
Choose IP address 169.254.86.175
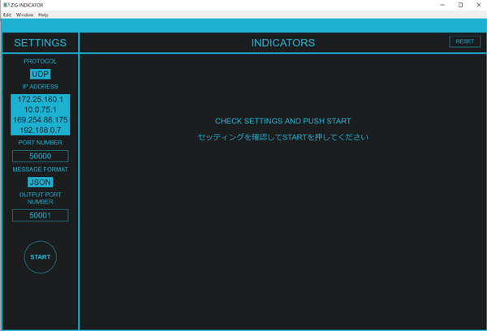41,120
